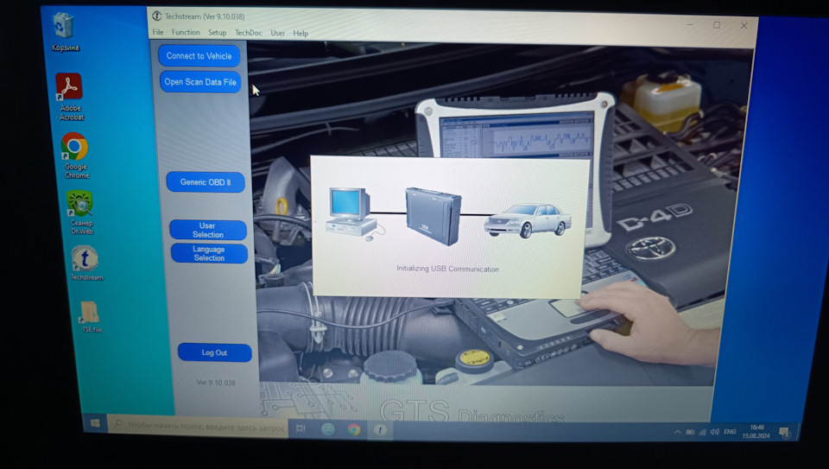
Task: Click the Language Selection button
Action: click(x=209, y=253)
